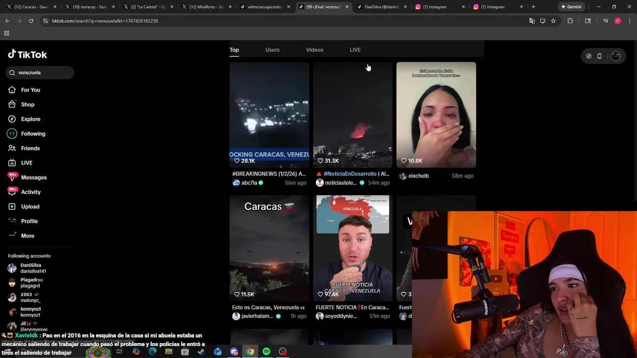637x358 pixels.
Task: Open Plagadroo in Following accounts
Action: tap(25, 283)
